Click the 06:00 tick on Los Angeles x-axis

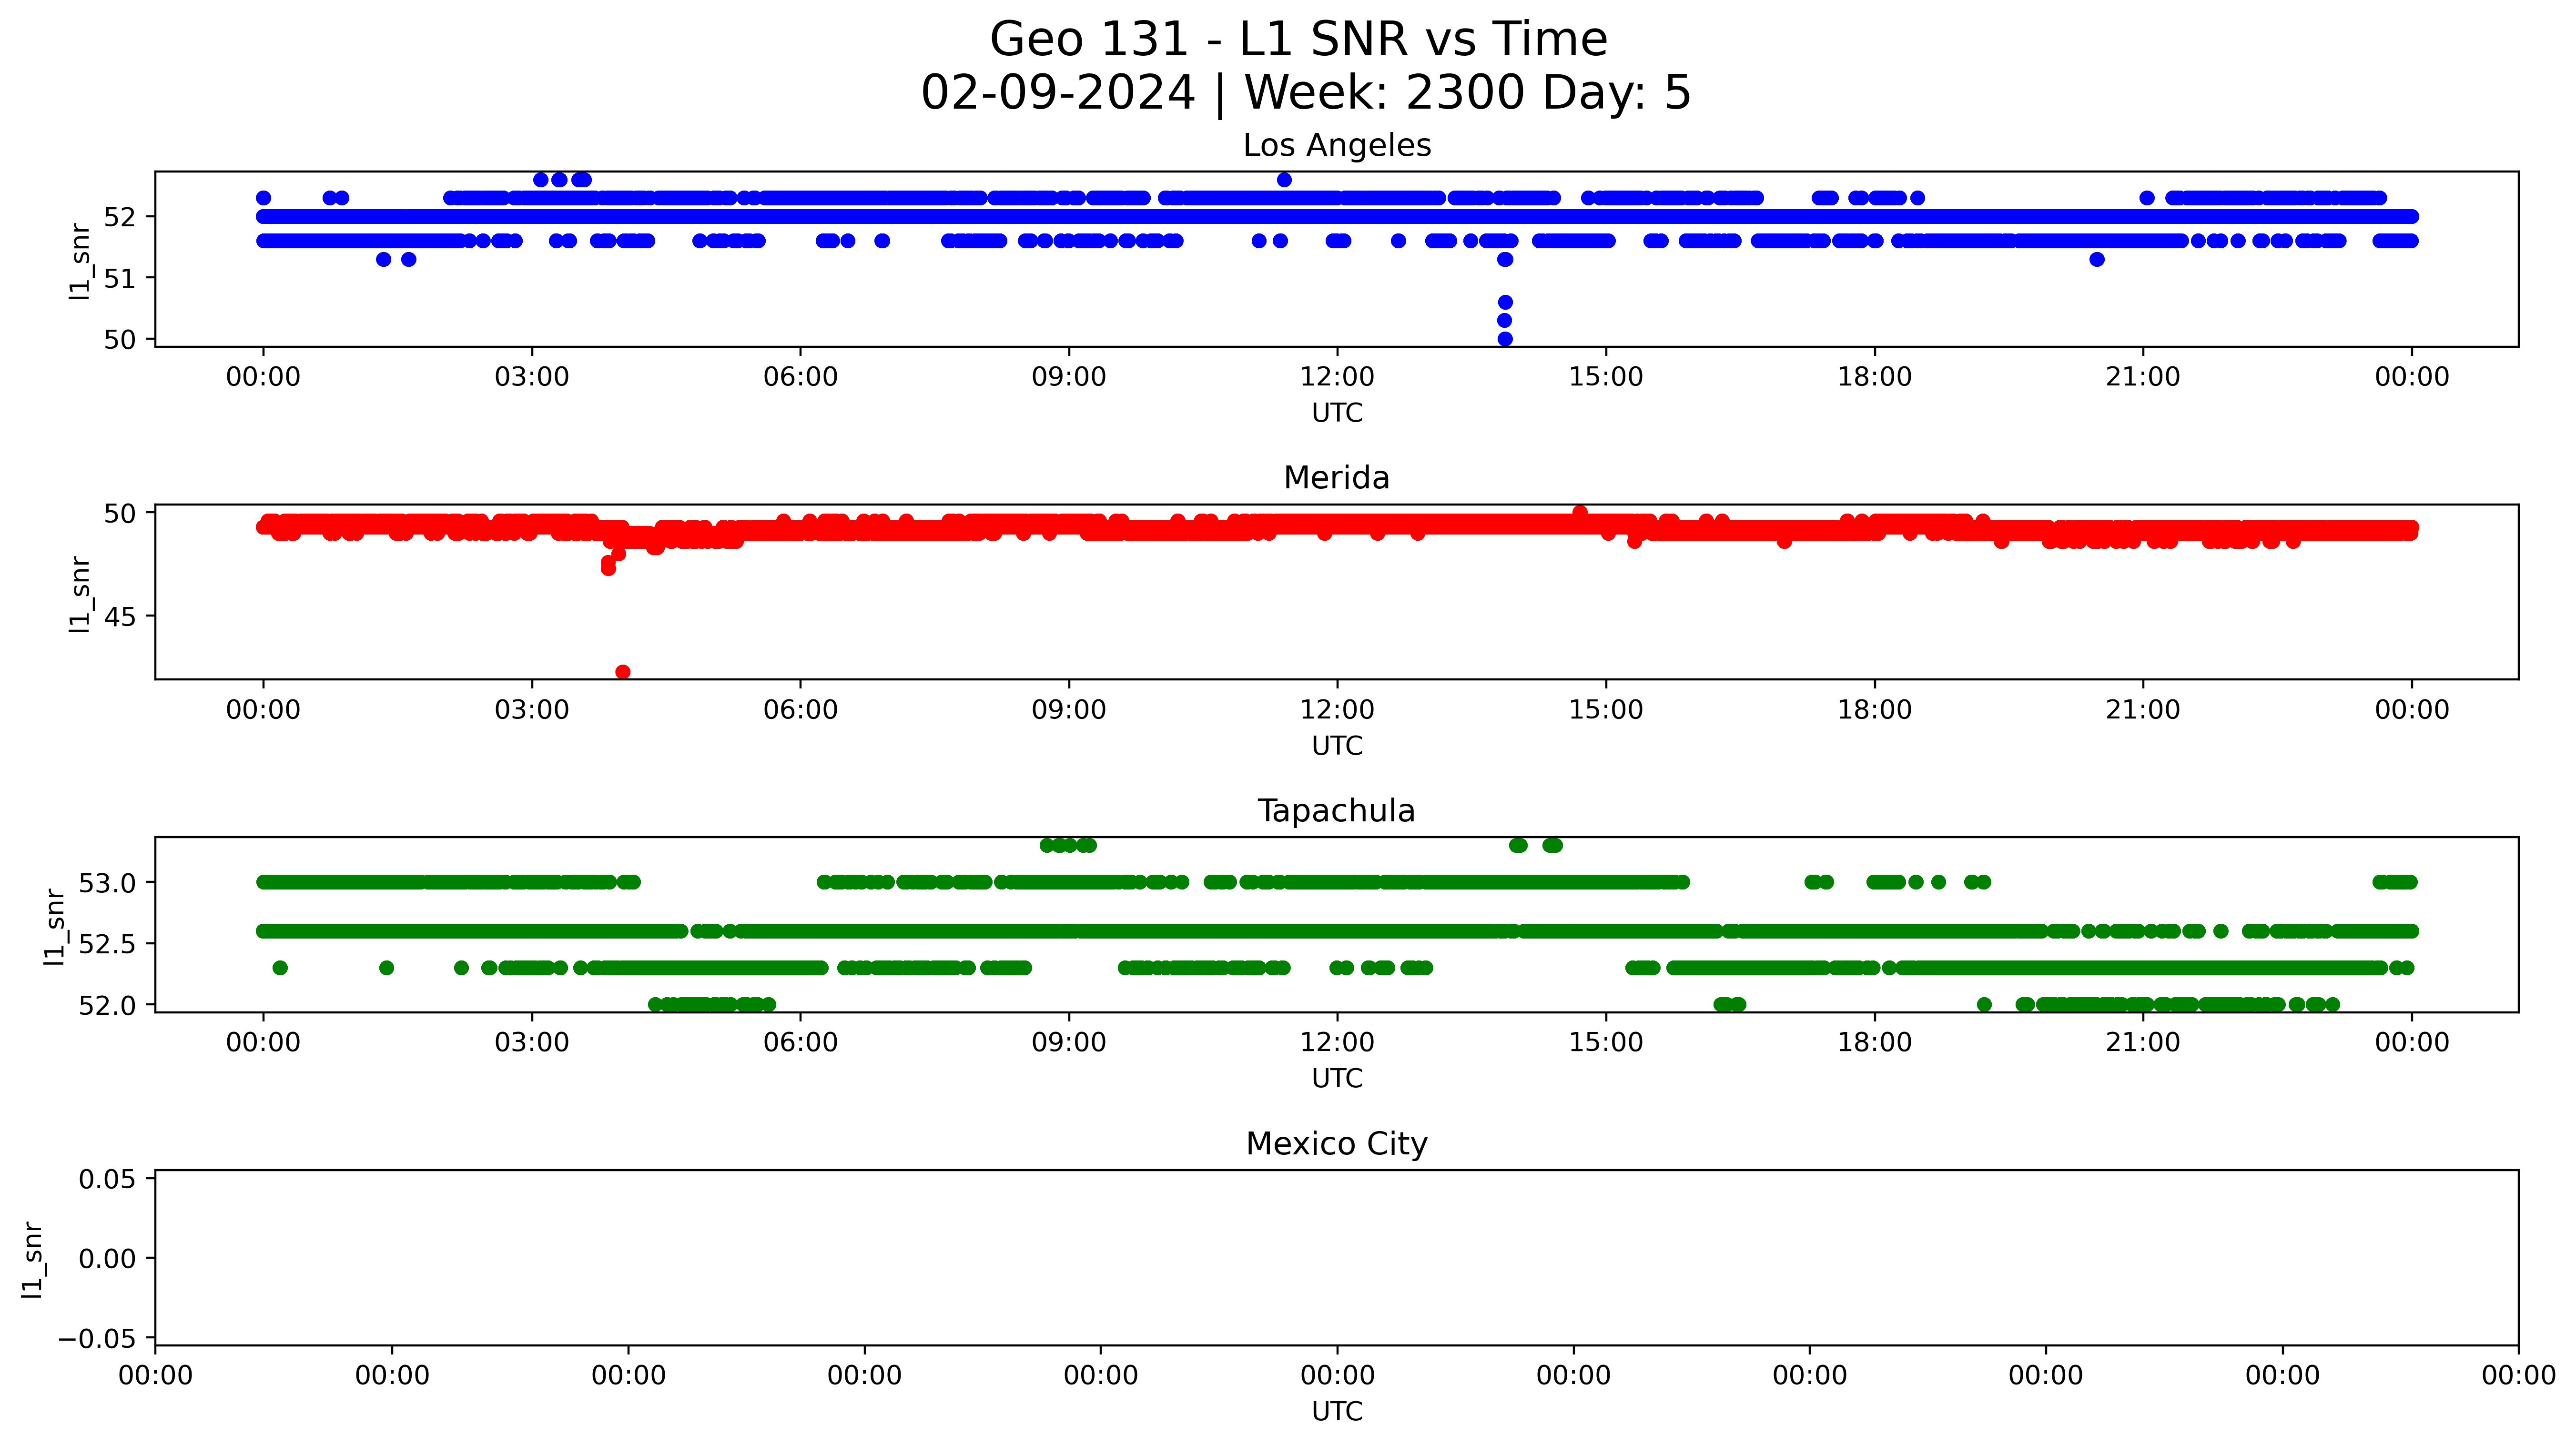800,377
